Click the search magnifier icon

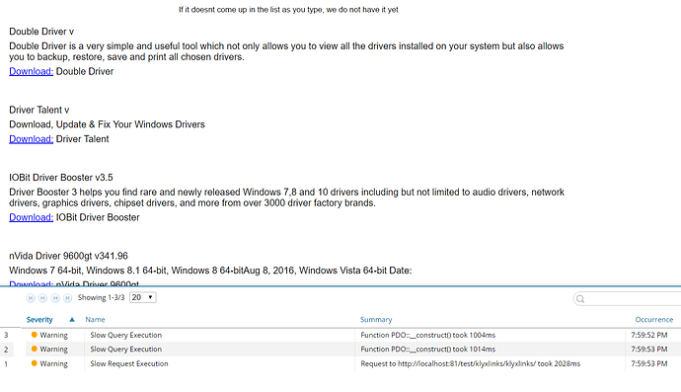click(580, 298)
